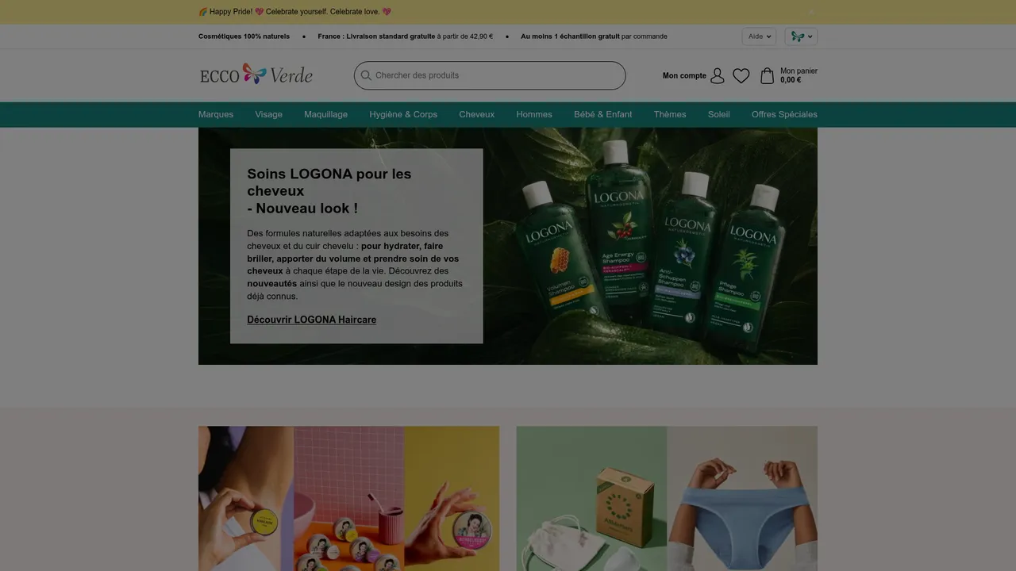This screenshot has height=571, width=1016.
Task: Click the Happy Pride banner message
Action: pyautogui.click(x=294, y=12)
